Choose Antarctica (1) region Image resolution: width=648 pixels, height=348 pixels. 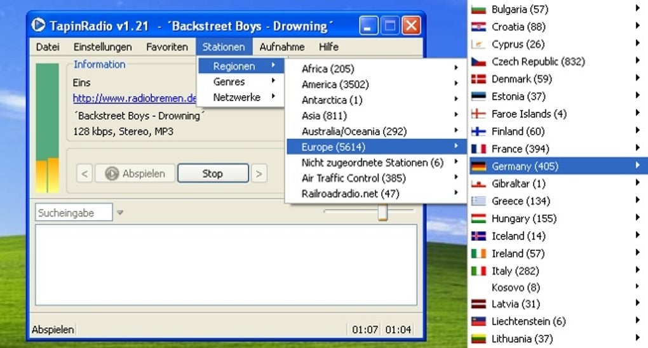376,100
